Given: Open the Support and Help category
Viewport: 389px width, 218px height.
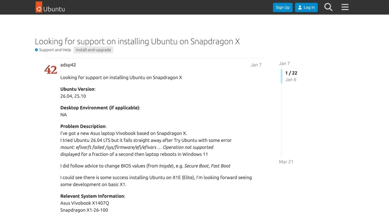Looking at the screenshot, I should tap(53, 50).
